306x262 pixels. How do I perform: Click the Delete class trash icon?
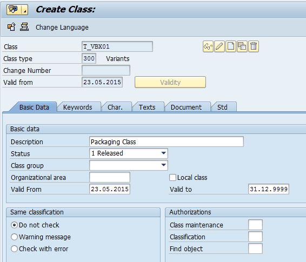[254, 46]
